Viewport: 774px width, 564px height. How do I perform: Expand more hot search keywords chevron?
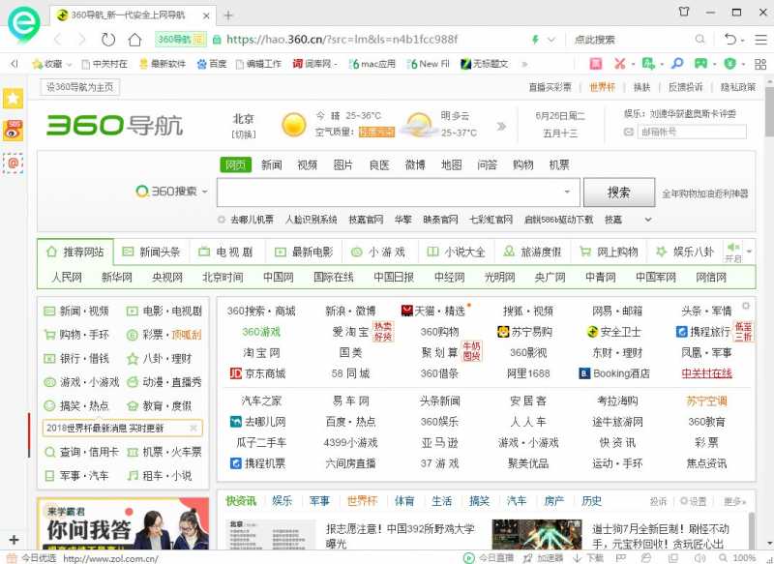coord(648,219)
